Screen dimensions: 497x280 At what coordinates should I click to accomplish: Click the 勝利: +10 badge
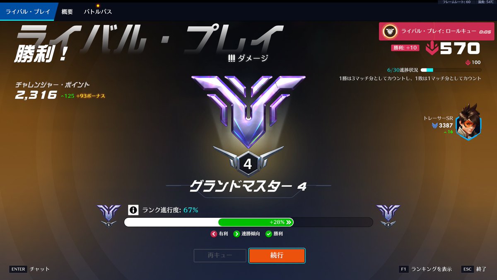(x=405, y=48)
